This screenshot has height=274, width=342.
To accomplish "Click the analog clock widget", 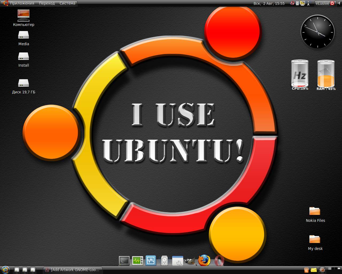I will tap(317, 32).
